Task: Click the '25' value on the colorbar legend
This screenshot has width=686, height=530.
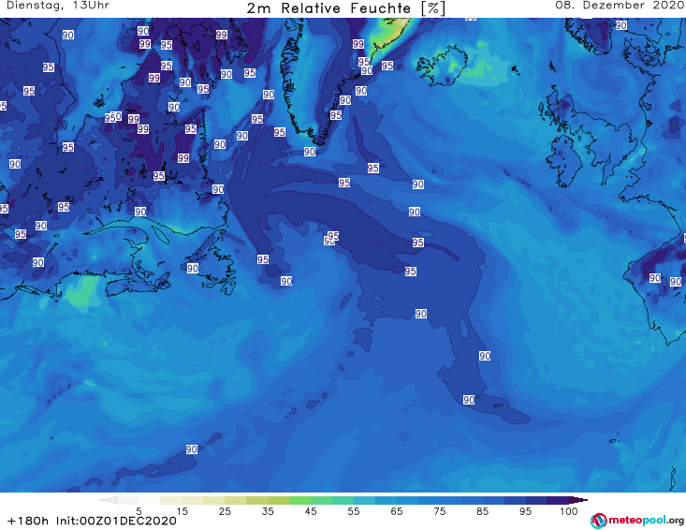Action: click(225, 511)
